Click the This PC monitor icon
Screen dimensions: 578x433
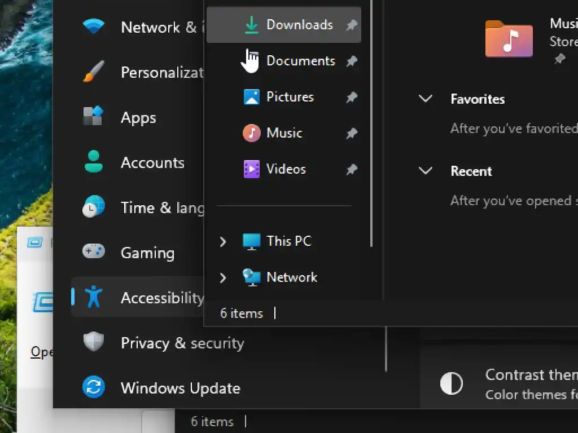tap(252, 241)
